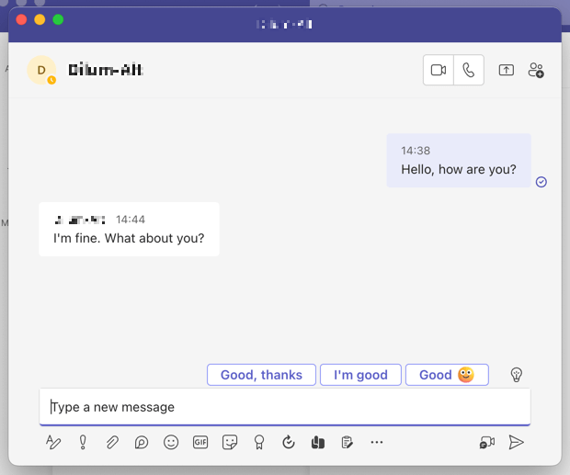Open the sticker picker

pyautogui.click(x=230, y=442)
